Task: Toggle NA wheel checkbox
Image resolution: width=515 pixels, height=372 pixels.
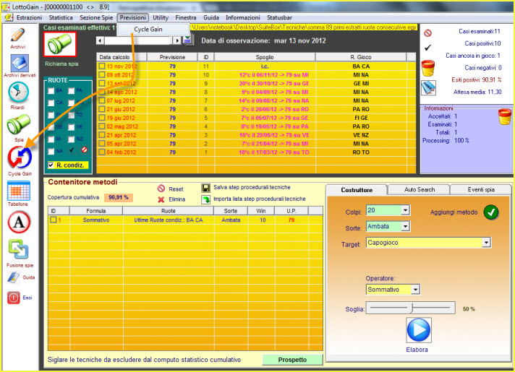Action: click(x=51, y=151)
